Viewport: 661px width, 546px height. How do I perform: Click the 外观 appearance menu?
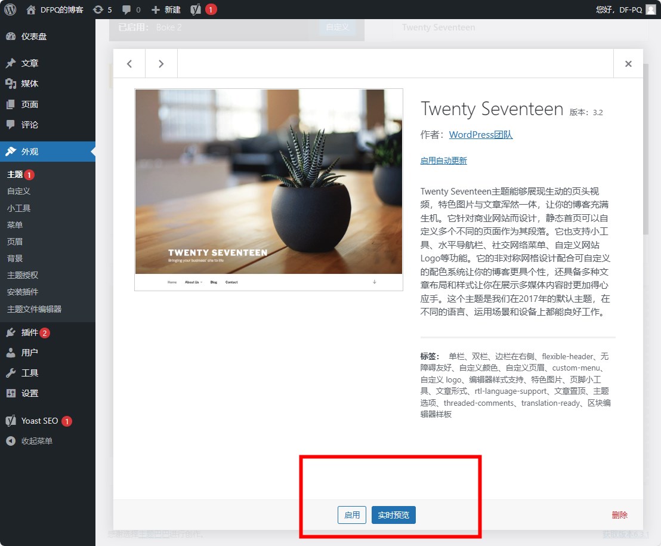pyautogui.click(x=48, y=152)
